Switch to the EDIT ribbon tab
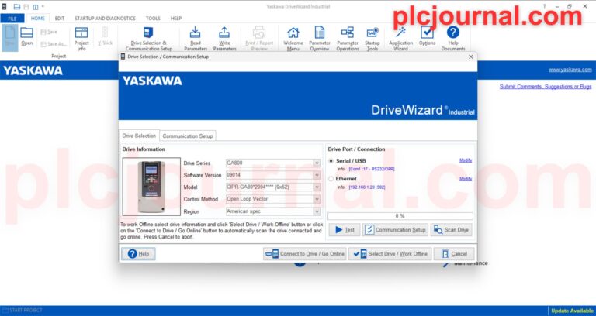596x316 pixels. point(59,19)
